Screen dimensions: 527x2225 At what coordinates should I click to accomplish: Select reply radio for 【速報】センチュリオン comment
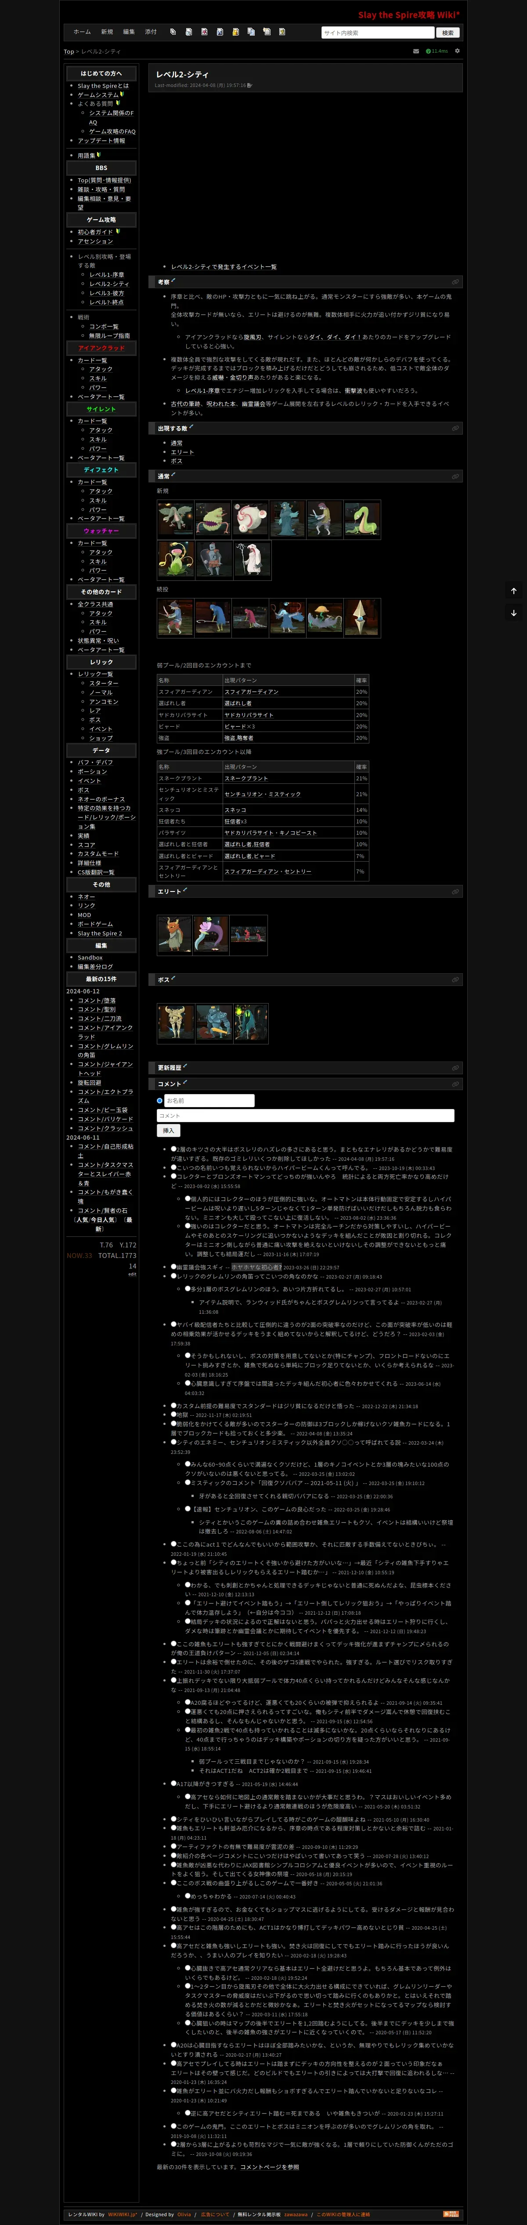tap(188, 1509)
